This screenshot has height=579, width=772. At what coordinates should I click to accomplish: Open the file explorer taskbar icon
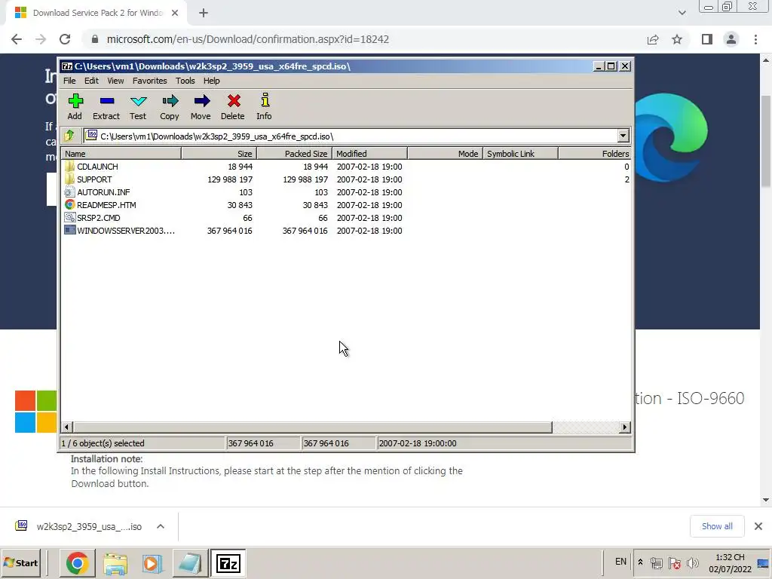(115, 563)
